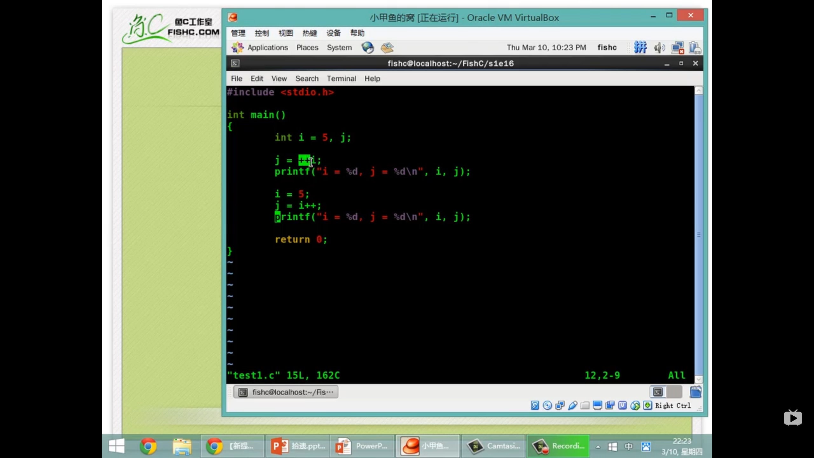Click on the #include <stdio.h> line
The width and height of the screenshot is (814, 458).
tap(280, 92)
